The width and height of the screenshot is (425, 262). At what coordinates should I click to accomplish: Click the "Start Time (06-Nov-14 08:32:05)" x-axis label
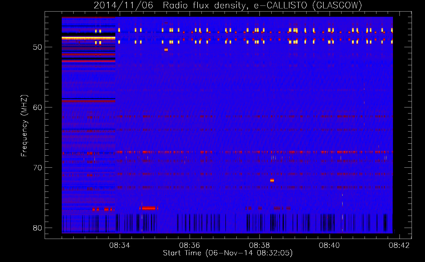point(228,253)
